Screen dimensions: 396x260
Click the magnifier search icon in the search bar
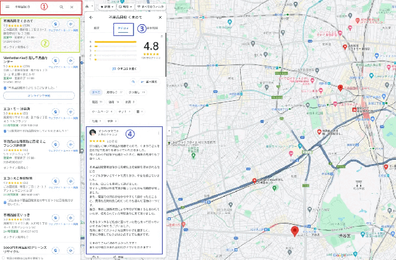[61, 7]
